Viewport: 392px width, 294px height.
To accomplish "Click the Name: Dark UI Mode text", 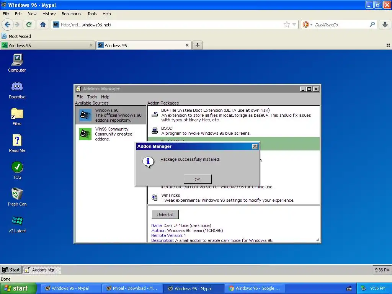I will click(x=181, y=225).
